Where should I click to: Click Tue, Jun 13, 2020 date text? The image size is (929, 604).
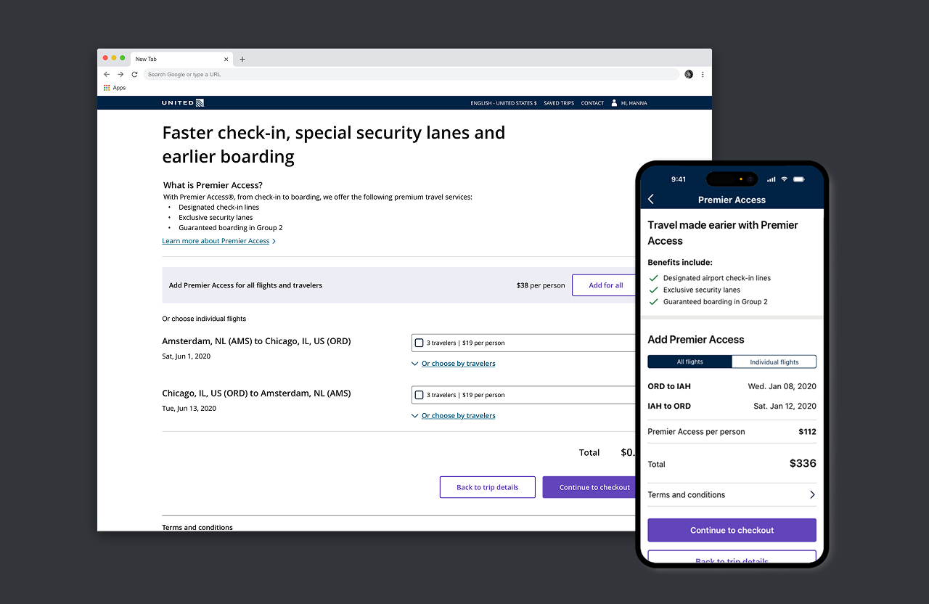(x=189, y=409)
